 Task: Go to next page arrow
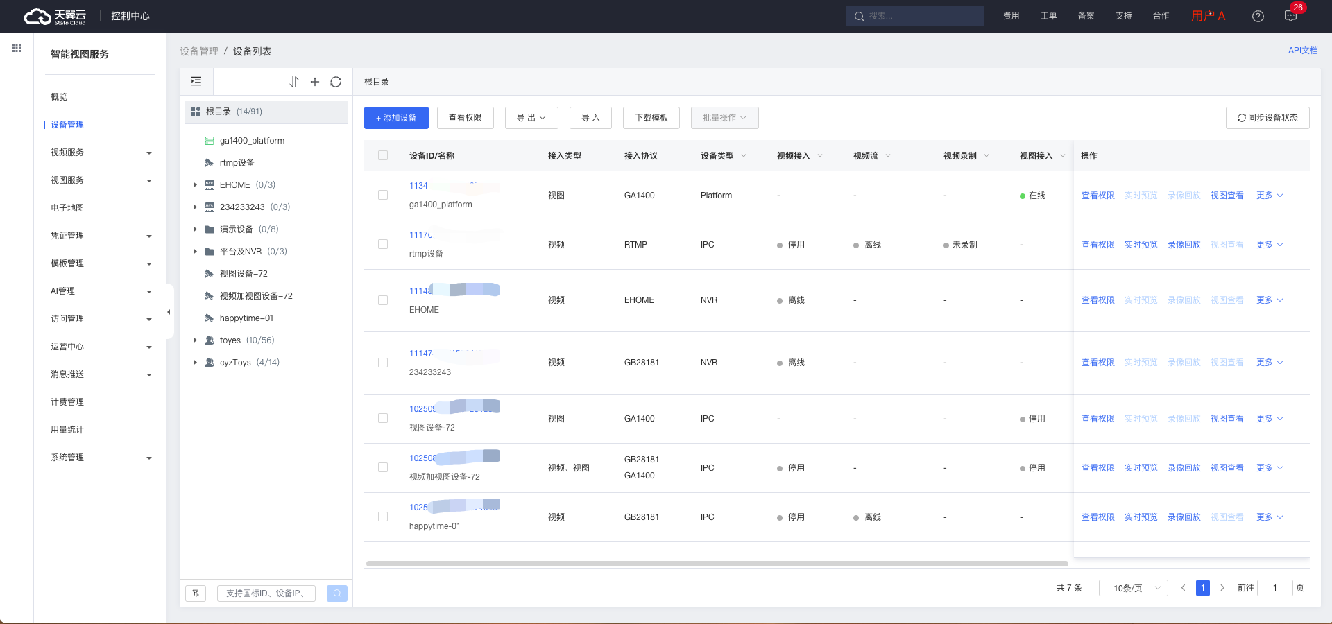(x=1222, y=588)
